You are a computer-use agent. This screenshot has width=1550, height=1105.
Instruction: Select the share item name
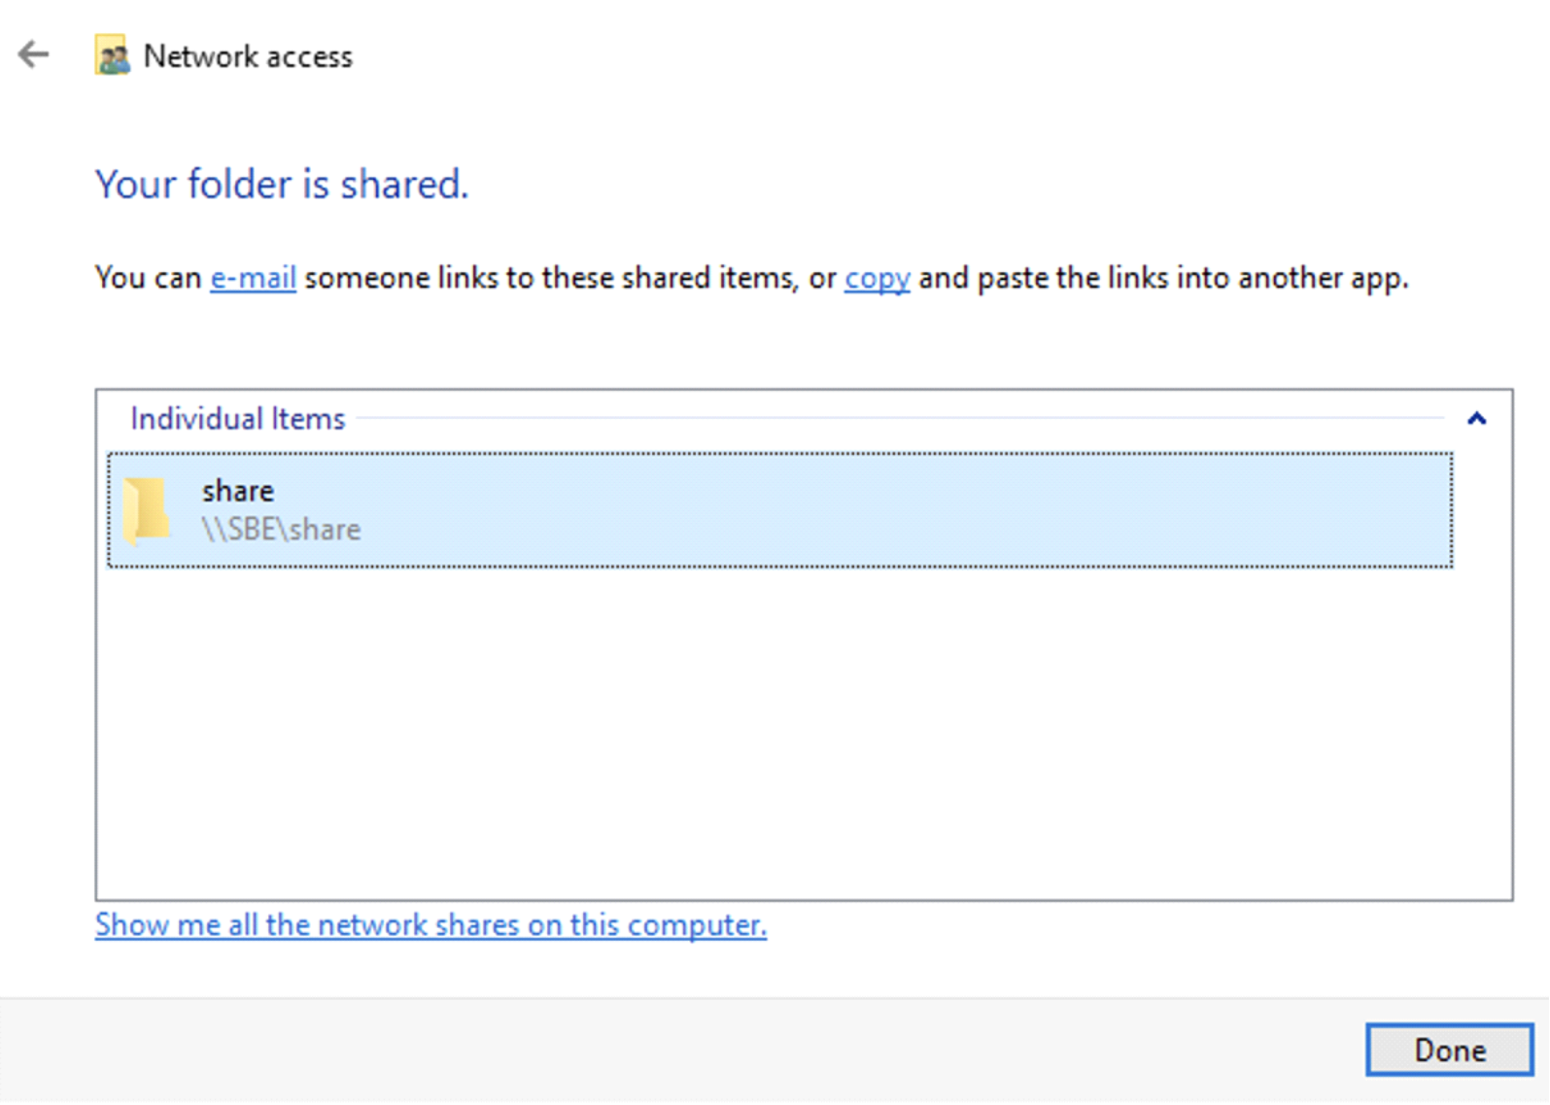(238, 491)
